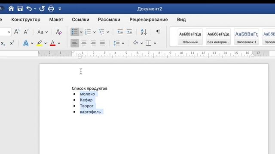This screenshot has height=154, width=275.
Task: Undo the last action
Action: pos(29,9)
